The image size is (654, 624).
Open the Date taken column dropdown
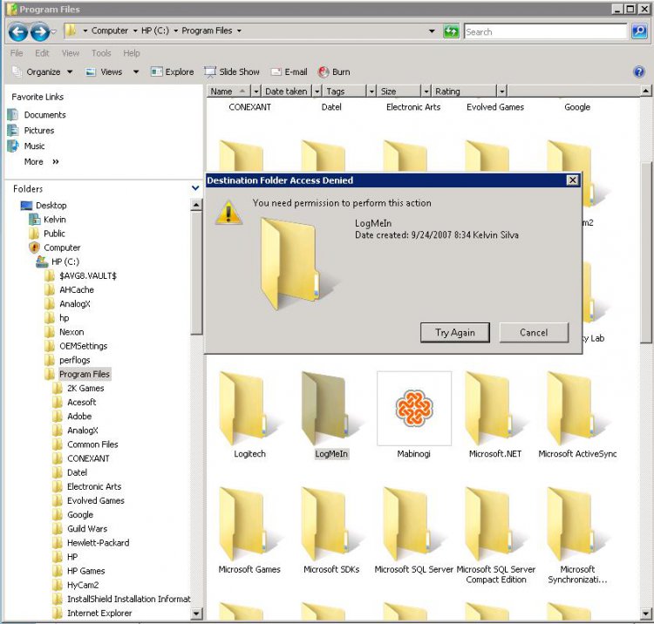point(317,92)
